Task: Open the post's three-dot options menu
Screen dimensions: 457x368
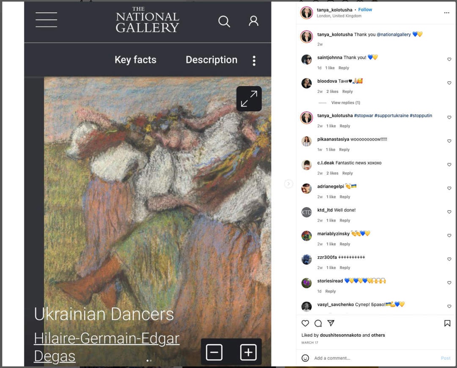Action: pyautogui.click(x=446, y=13)
